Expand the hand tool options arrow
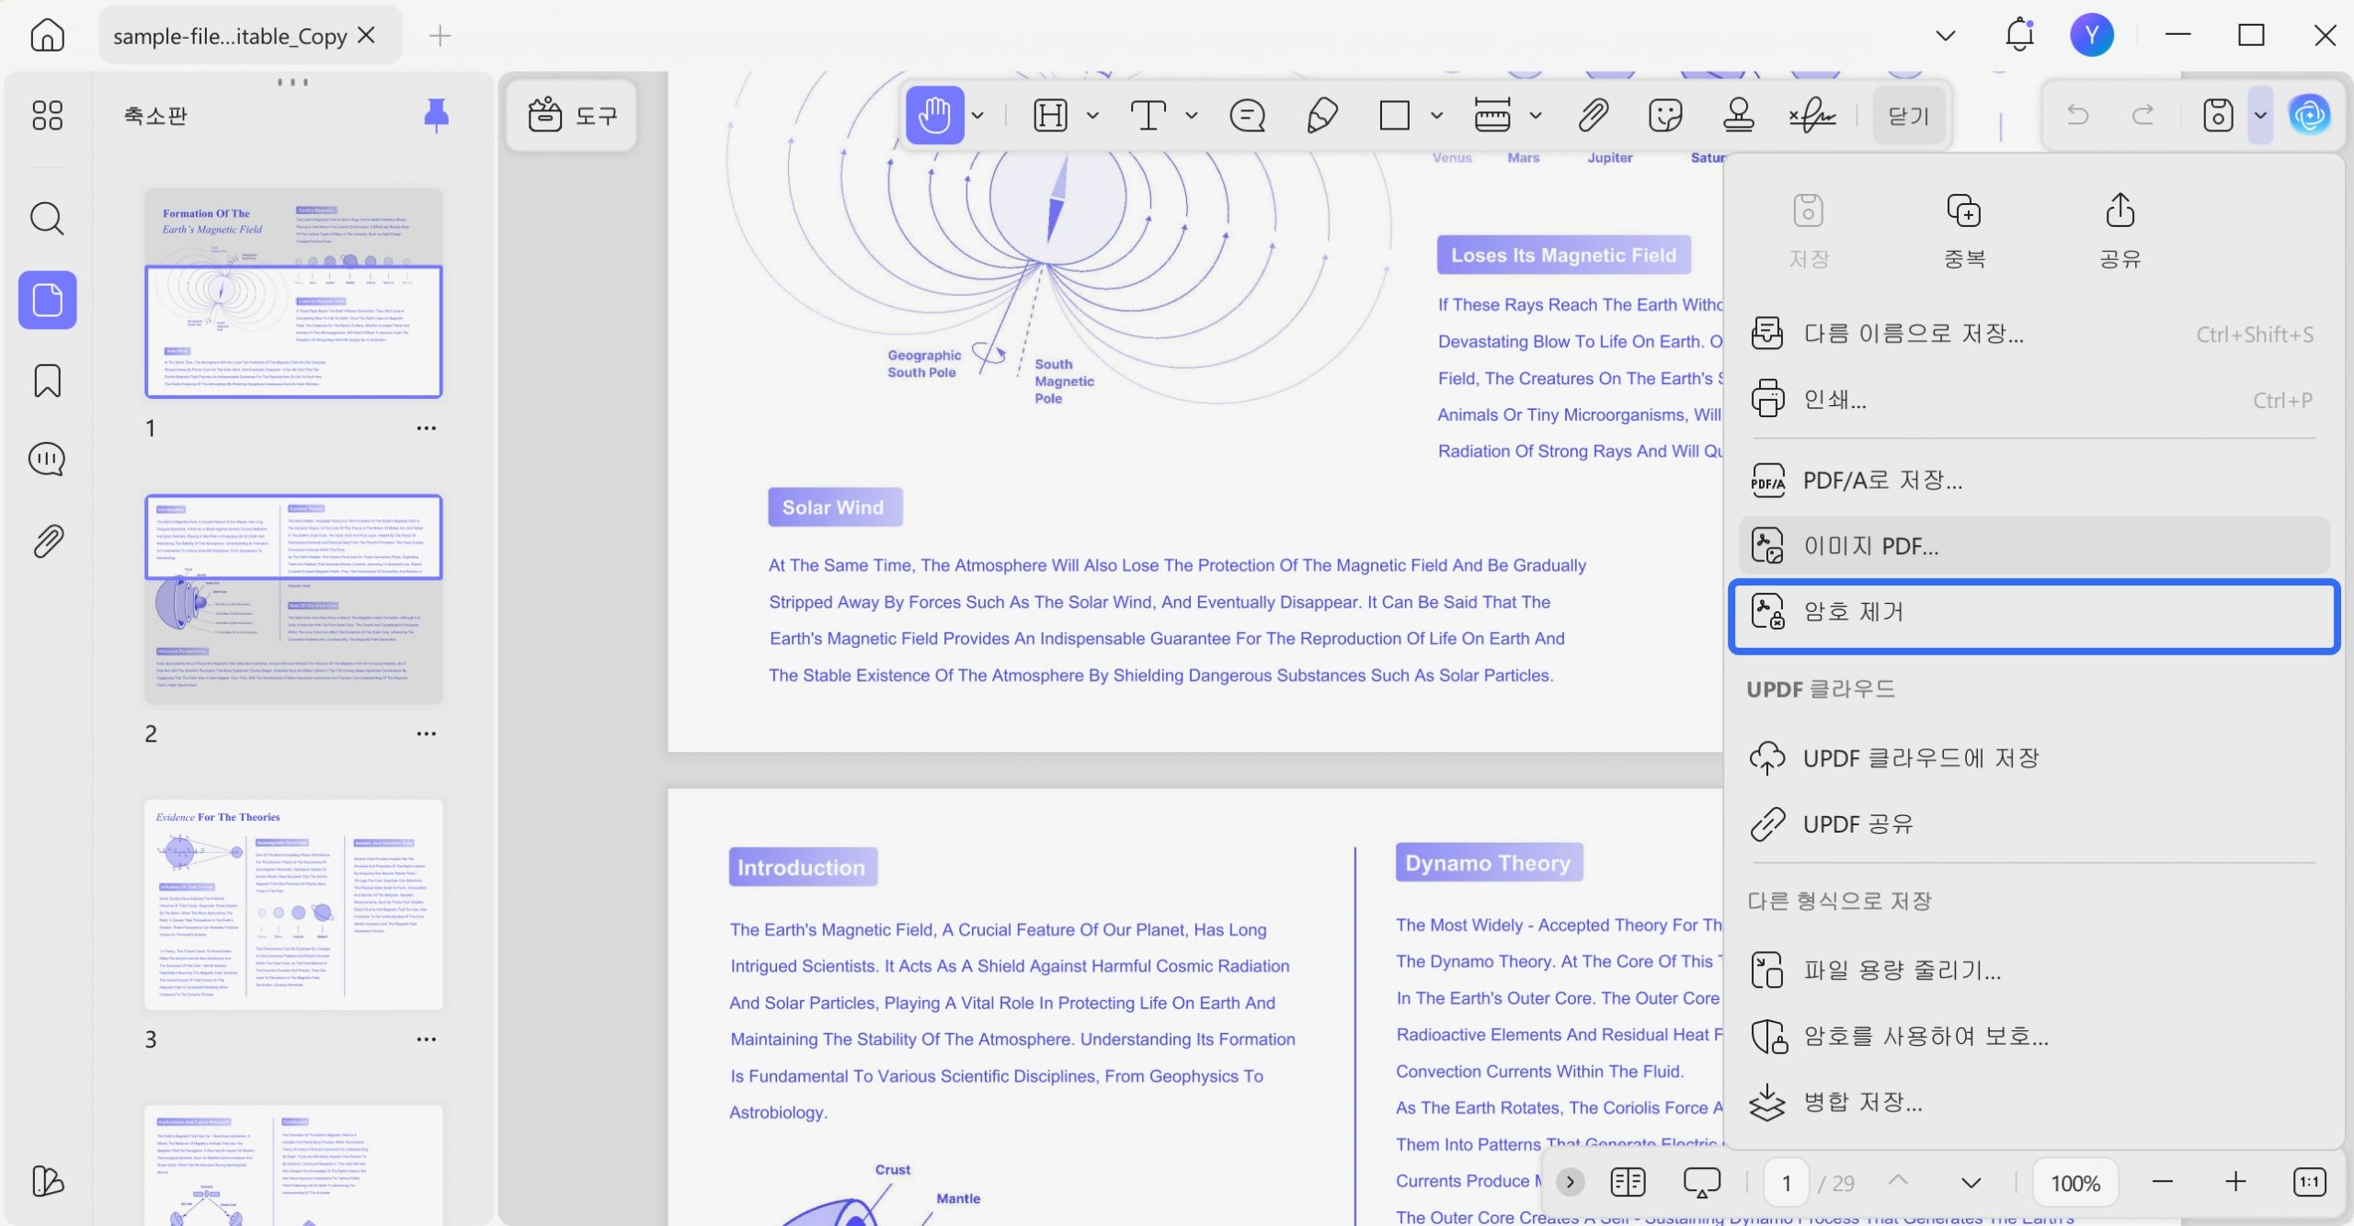 [977, 116]
